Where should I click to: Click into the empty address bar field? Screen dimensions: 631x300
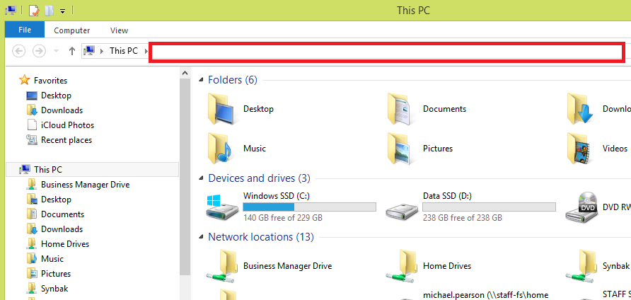point(387,52)
